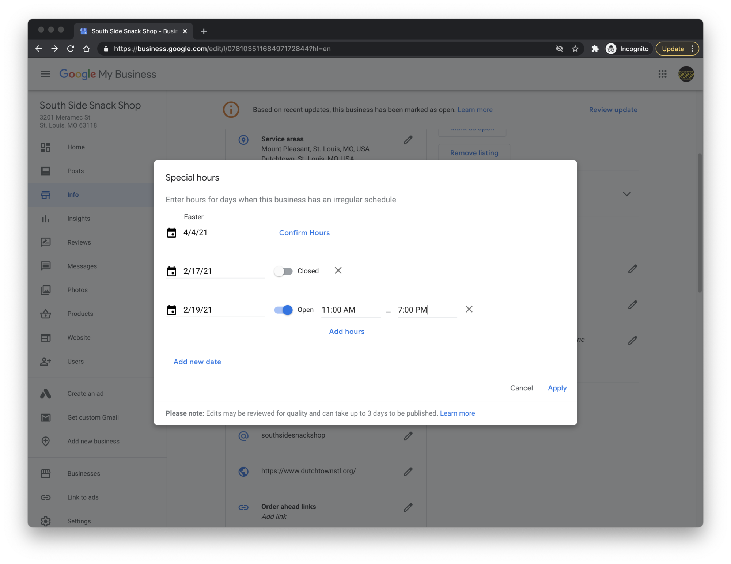Click Add hours link
Screen dimensions: 731x564
[x=346, y=332]
